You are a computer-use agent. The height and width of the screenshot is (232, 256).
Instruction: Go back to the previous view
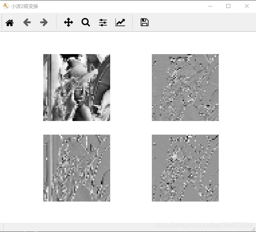(27, 22)
